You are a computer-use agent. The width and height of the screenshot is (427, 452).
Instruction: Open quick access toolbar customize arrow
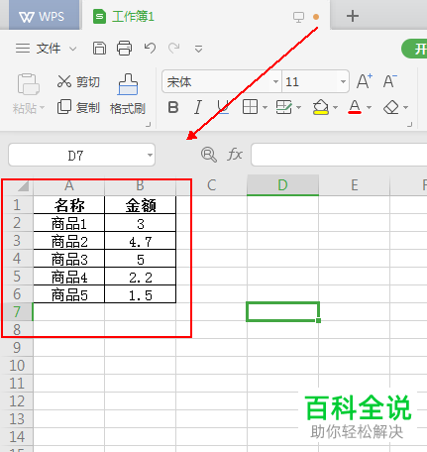[198, 50]
